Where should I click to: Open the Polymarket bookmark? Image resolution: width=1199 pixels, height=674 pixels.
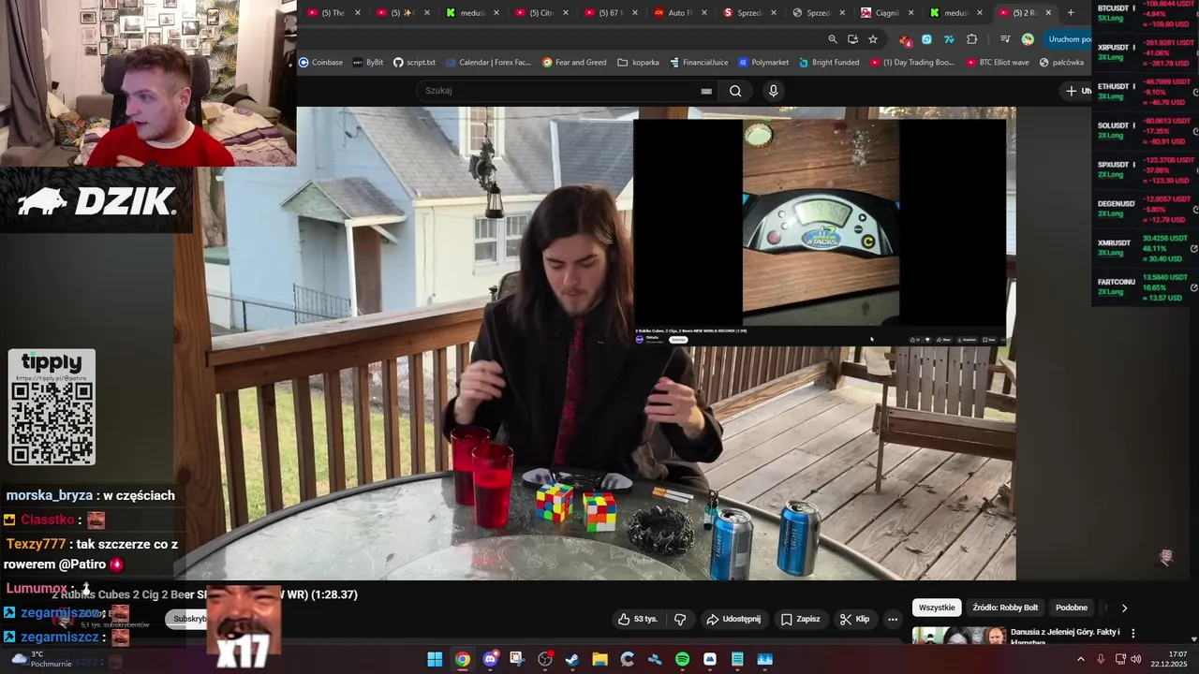(763, 63)
